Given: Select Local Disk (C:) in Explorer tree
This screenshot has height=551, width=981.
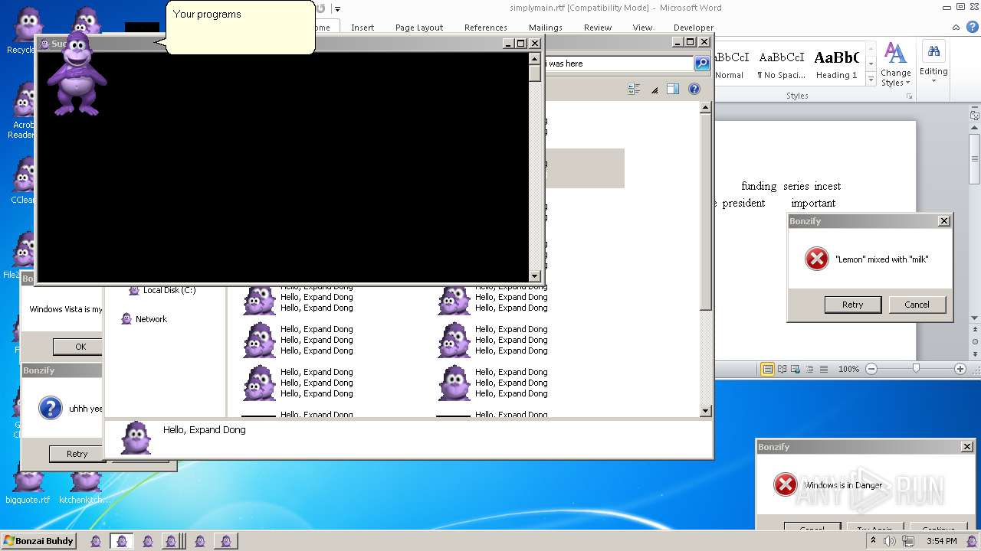Looking at the screenshot, I should (162, 290).
